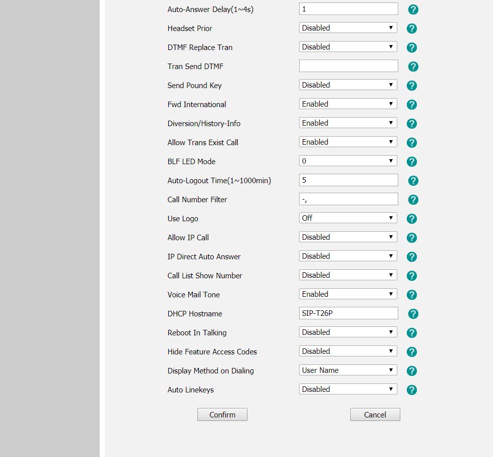The image size is (496, 457).
Task: Open the Allow IP Call dropdown
Action: [348, 237]
